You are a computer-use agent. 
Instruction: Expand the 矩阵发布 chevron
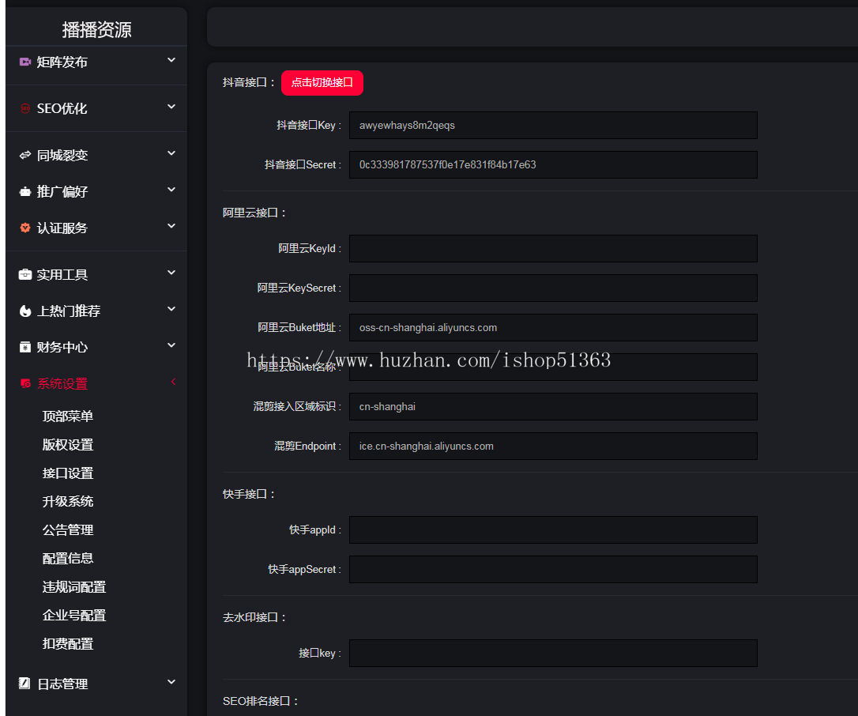point(171,60)
